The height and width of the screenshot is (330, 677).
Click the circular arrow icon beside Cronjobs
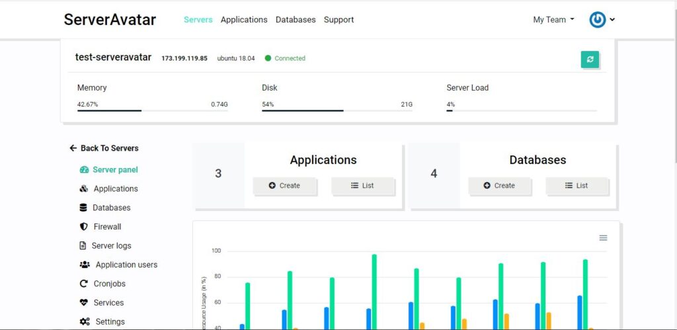84,284
